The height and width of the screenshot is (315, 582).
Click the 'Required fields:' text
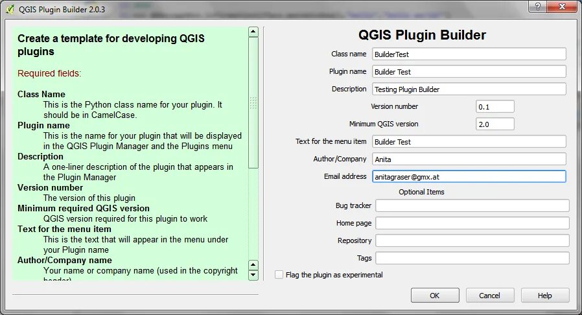[x=49, y=73]
